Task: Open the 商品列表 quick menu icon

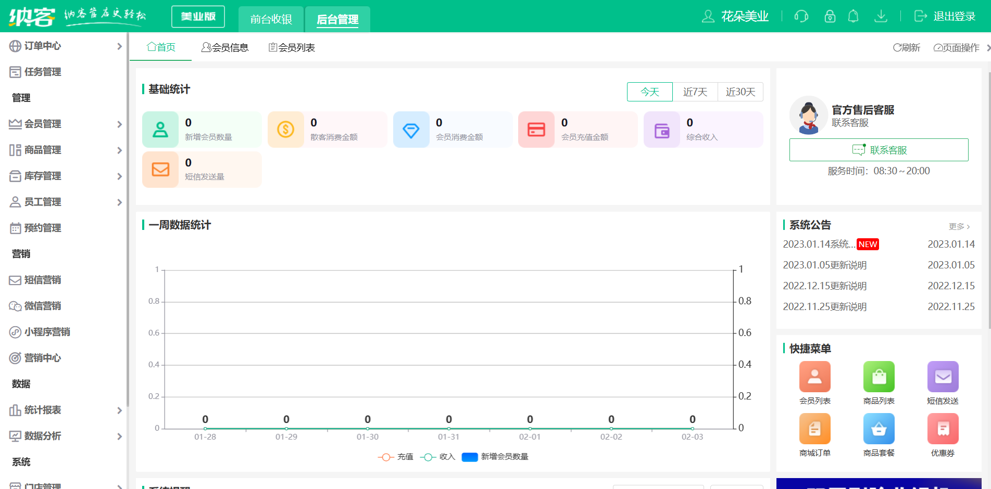Action: (x=879, y=377)
